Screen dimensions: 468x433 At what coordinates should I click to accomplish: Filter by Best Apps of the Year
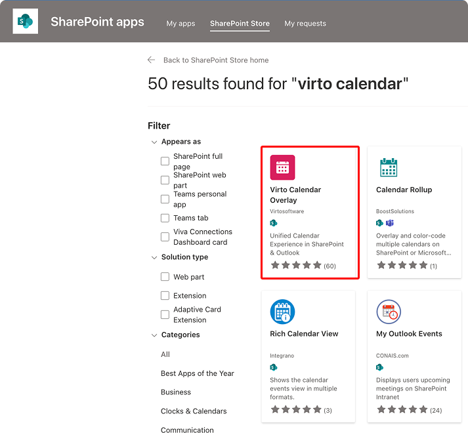[x=198, y=373]
